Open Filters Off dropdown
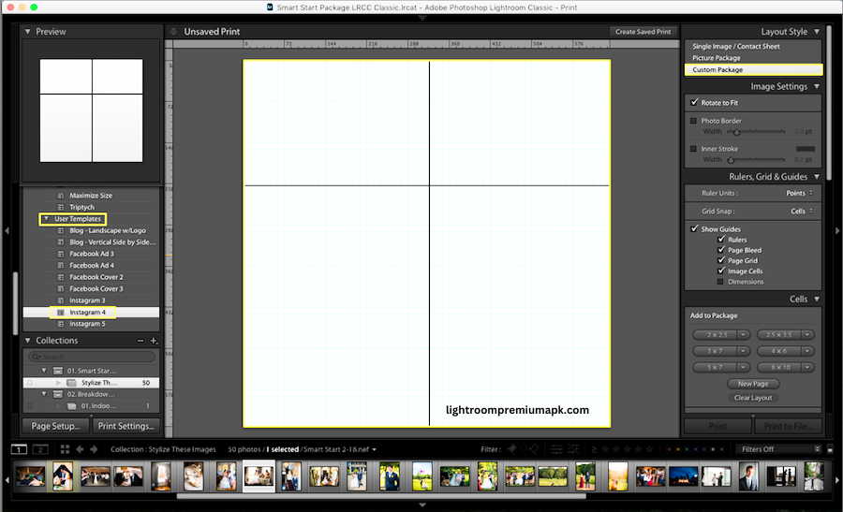This screenshot has width=843, height=512. point(778,449)
